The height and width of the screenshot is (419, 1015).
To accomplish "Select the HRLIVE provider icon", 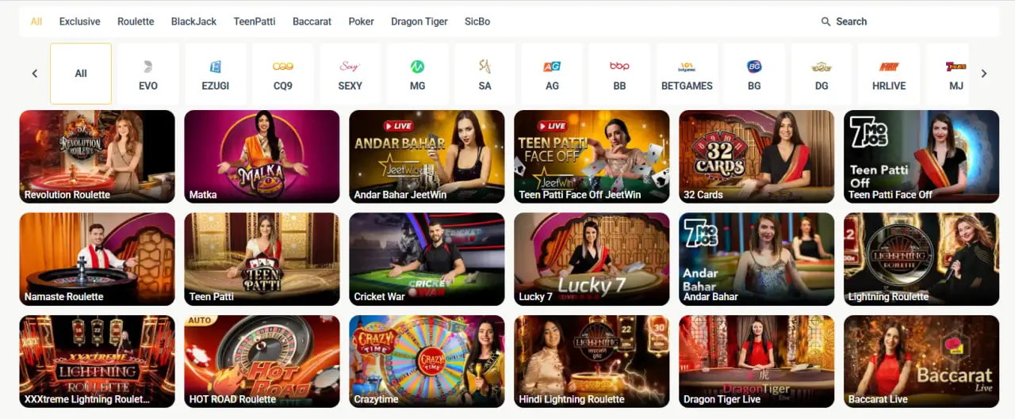I will [889, 74].
